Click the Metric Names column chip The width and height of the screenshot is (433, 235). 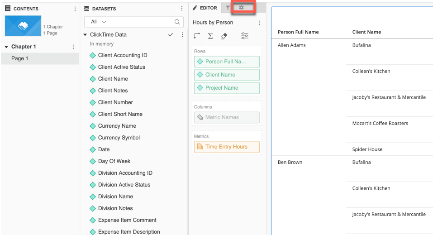[x=227, y=117]
